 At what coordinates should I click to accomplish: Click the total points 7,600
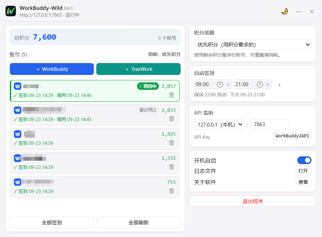point(44,37)
